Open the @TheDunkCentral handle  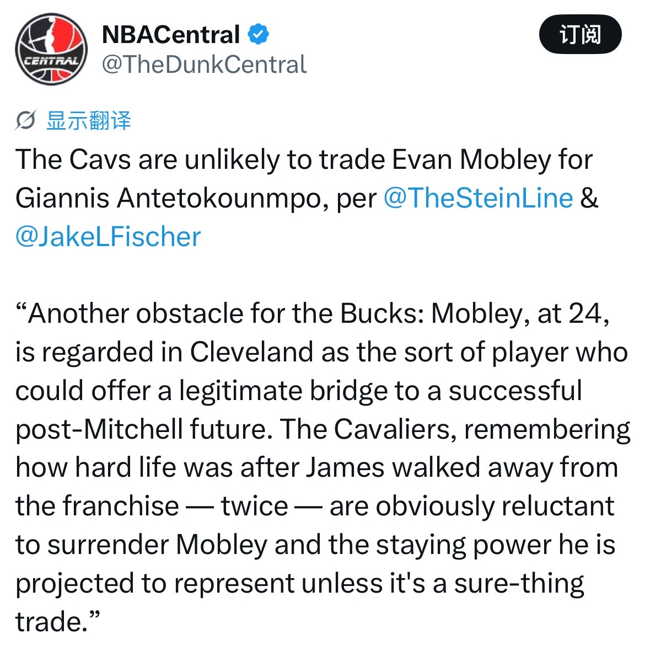(x=204, y=65)
